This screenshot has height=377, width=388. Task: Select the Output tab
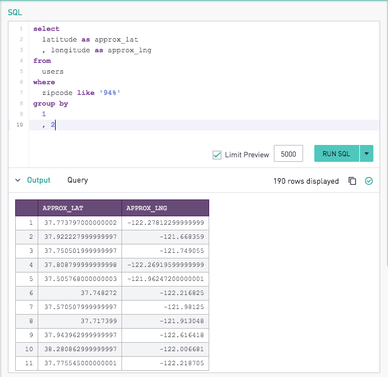coord(39,180)
